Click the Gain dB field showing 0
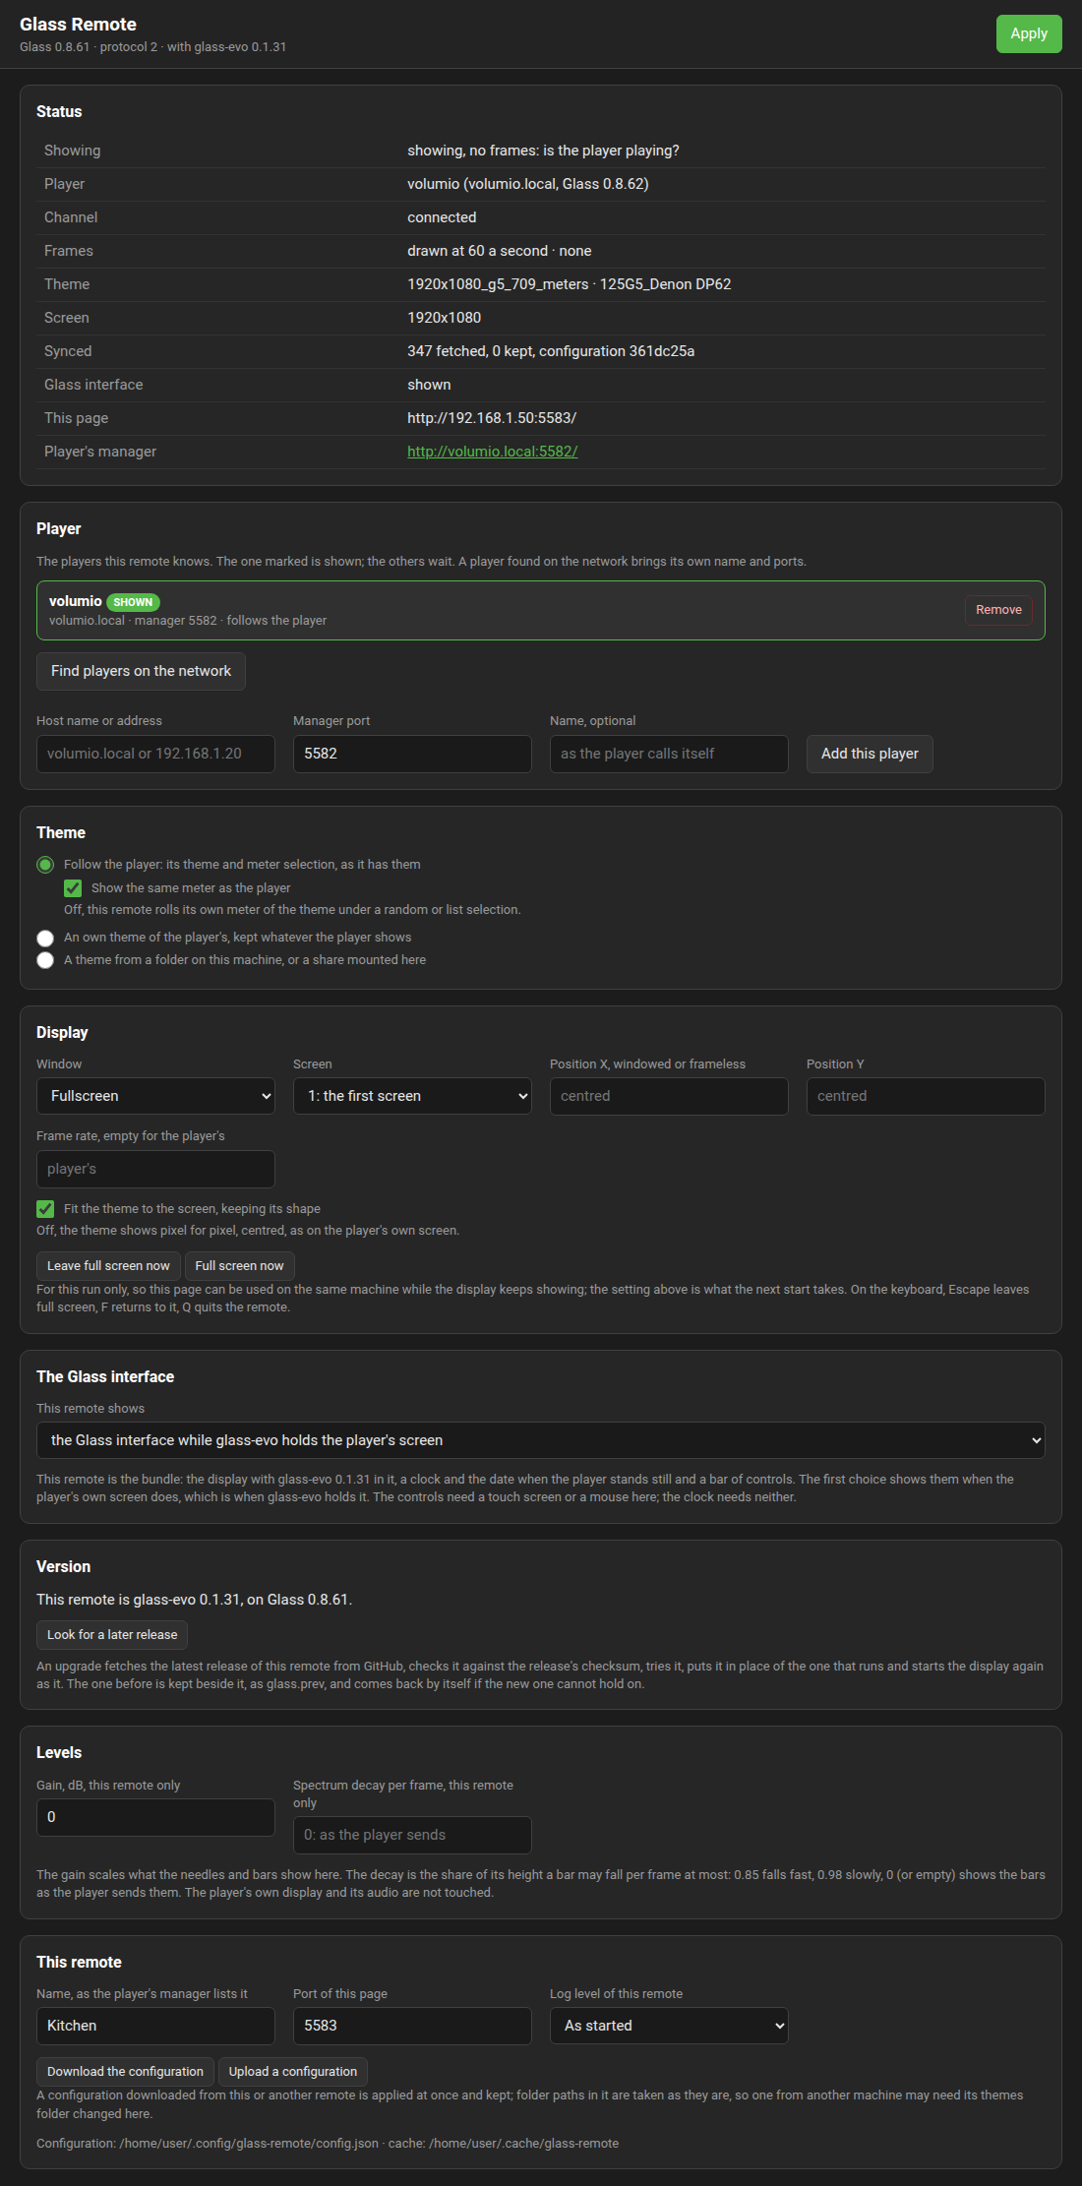Screen dimensions: 1082x2186 click(155, 1817)
